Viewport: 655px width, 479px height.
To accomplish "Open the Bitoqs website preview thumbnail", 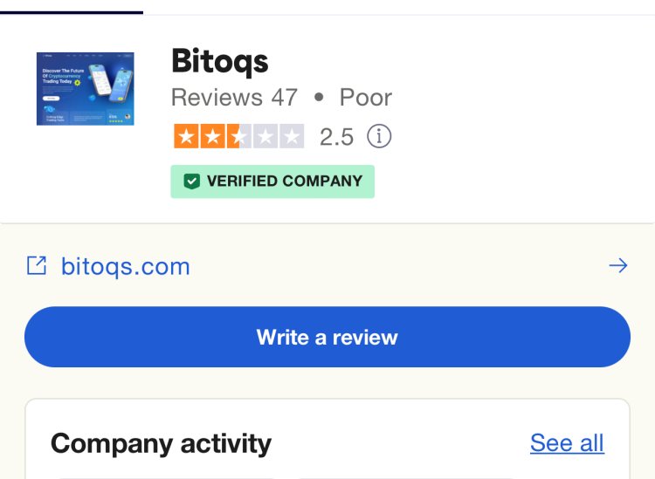I will (x=86, y=88).
